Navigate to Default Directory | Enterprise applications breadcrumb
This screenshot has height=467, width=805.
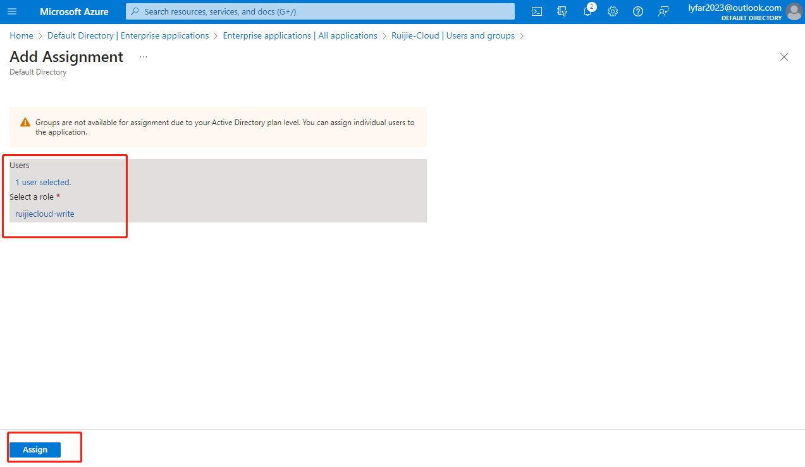pyautogui.click(x=128, y=36)
